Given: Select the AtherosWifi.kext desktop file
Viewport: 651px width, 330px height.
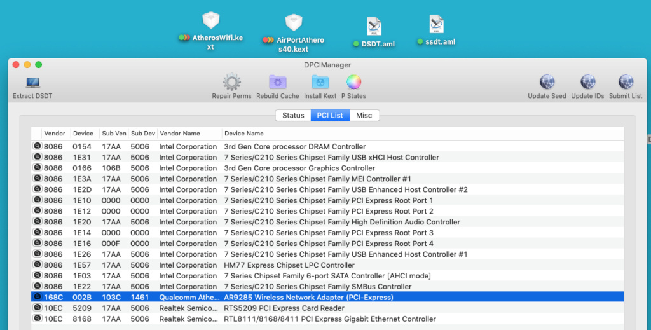Looking at the screenshot, I should pos(211,31).
